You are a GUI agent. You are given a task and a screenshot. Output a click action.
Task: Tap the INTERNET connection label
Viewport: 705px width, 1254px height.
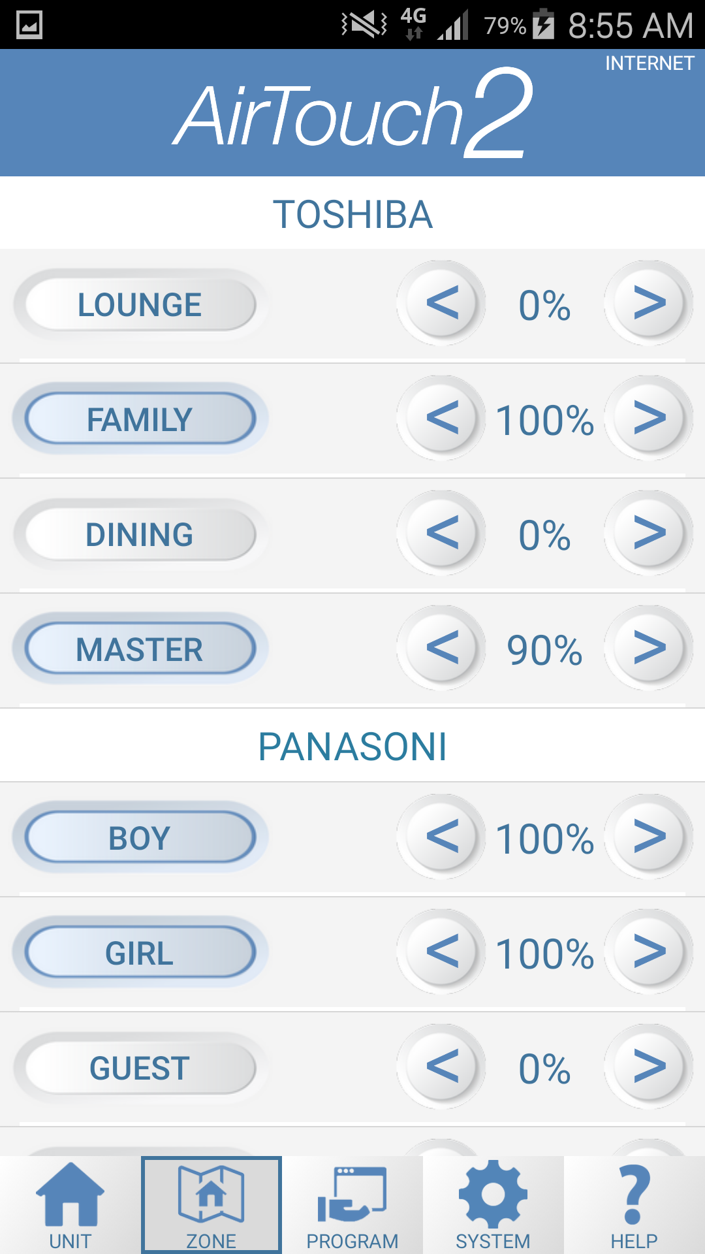coord(649,63)
